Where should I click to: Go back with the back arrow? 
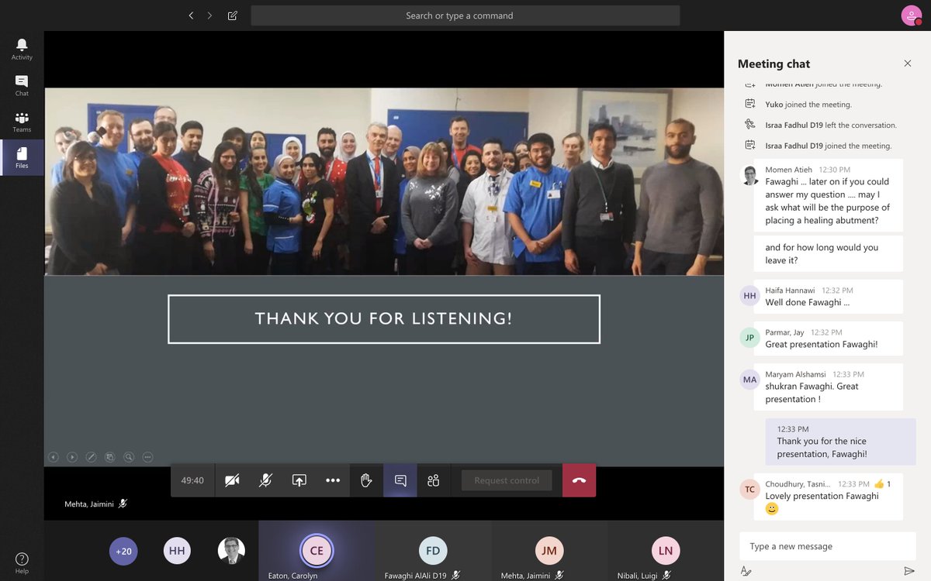click(191, 15)
